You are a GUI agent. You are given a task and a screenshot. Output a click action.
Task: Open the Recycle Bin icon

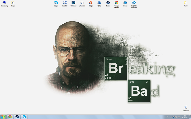[x=186, y=108]
